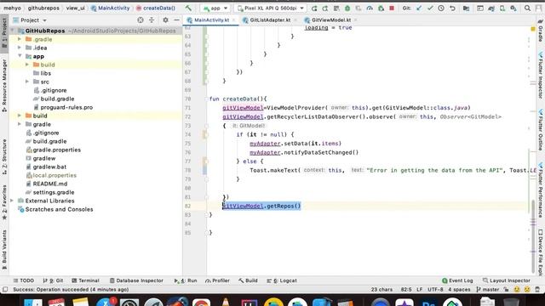Click the Git Update Project arrow icon

pos(419,8)
